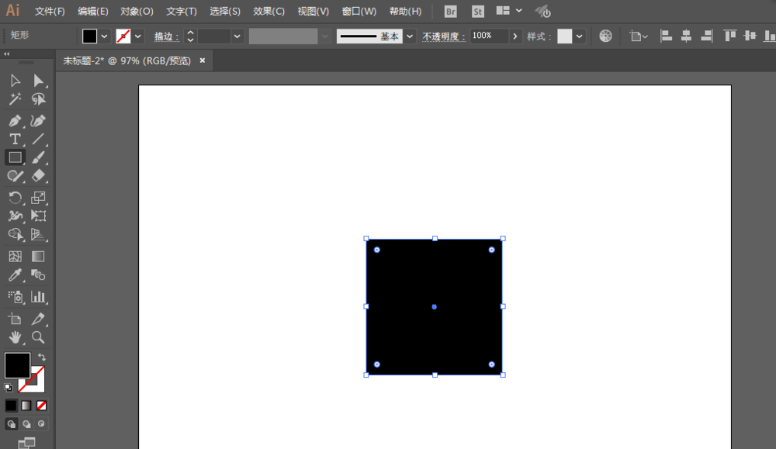The image size is (776, 449).
Task: Open the 文件(F) menu
Action: pyautogui.click(x=50, y=12)
